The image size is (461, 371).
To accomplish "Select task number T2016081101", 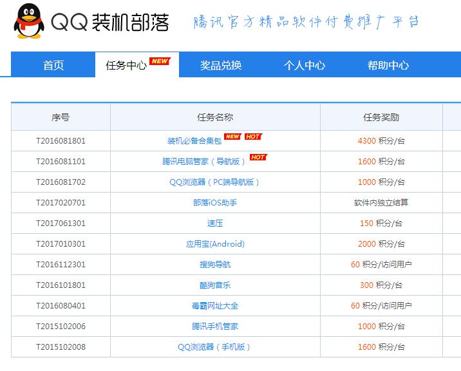I will 61,162.
